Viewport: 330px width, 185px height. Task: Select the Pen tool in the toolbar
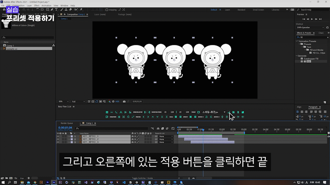point(52,10)
